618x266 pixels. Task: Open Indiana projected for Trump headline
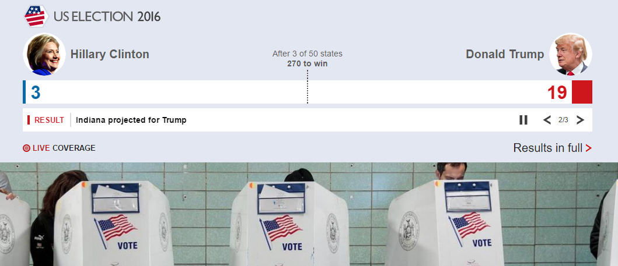coord(131,120)
